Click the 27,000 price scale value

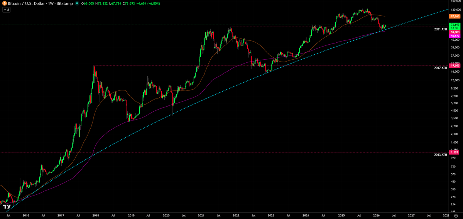point(455,55)
